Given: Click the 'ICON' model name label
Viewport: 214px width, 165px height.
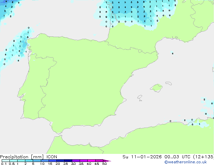Looking at the screenshot, I should 52,157.
